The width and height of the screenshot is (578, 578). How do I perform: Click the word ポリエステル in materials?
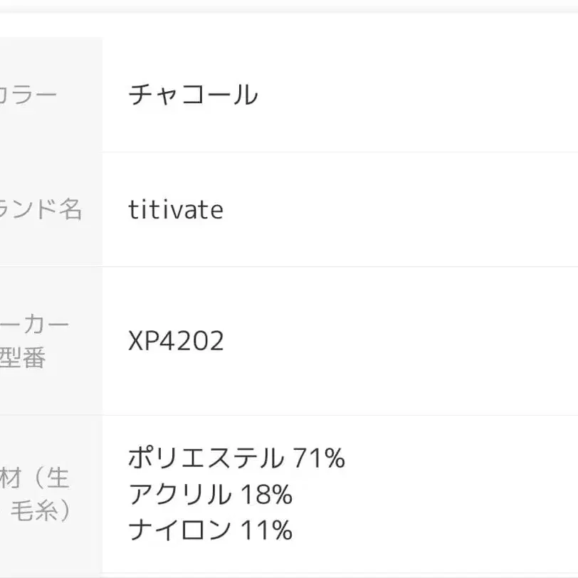tap(206, 458)
